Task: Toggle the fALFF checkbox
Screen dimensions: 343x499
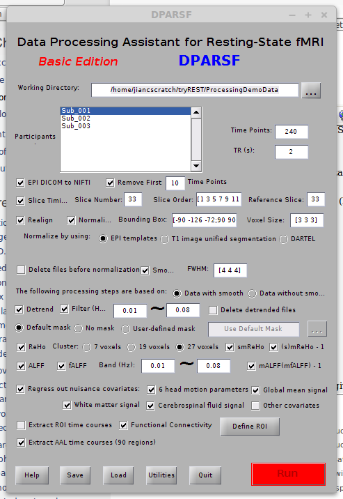Action: pyautogui.click(x=61, y=366)
